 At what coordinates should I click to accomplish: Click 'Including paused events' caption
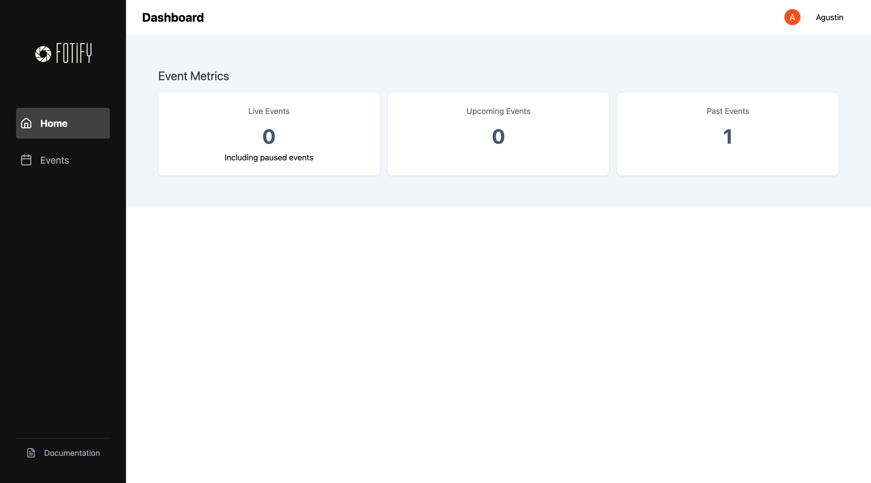[x=269, y=158]
